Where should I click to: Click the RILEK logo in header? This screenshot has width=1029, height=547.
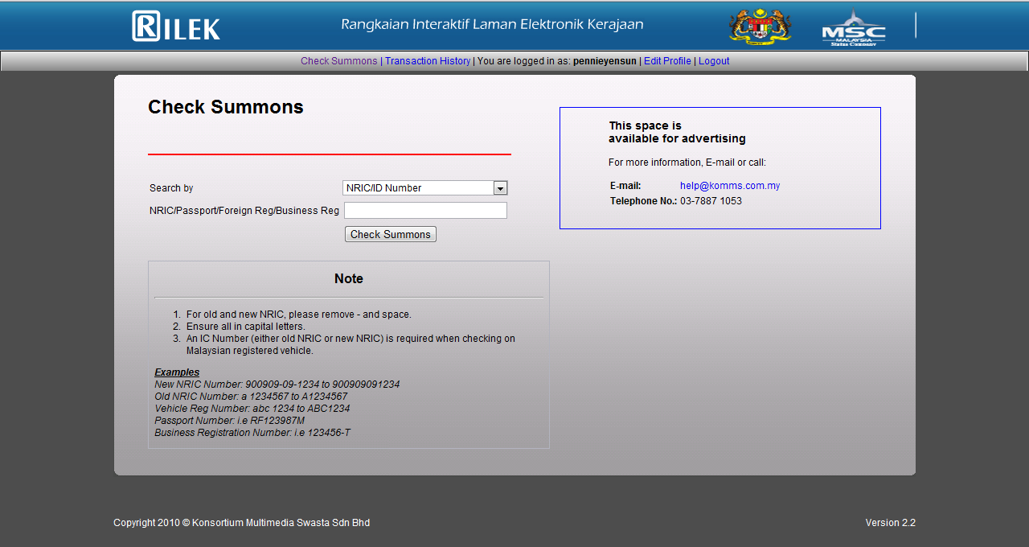click(176, 26)
